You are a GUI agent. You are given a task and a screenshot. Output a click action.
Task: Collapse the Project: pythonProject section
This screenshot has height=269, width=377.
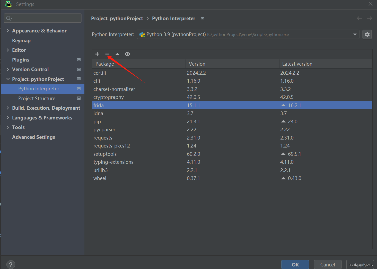pos(8,79)
